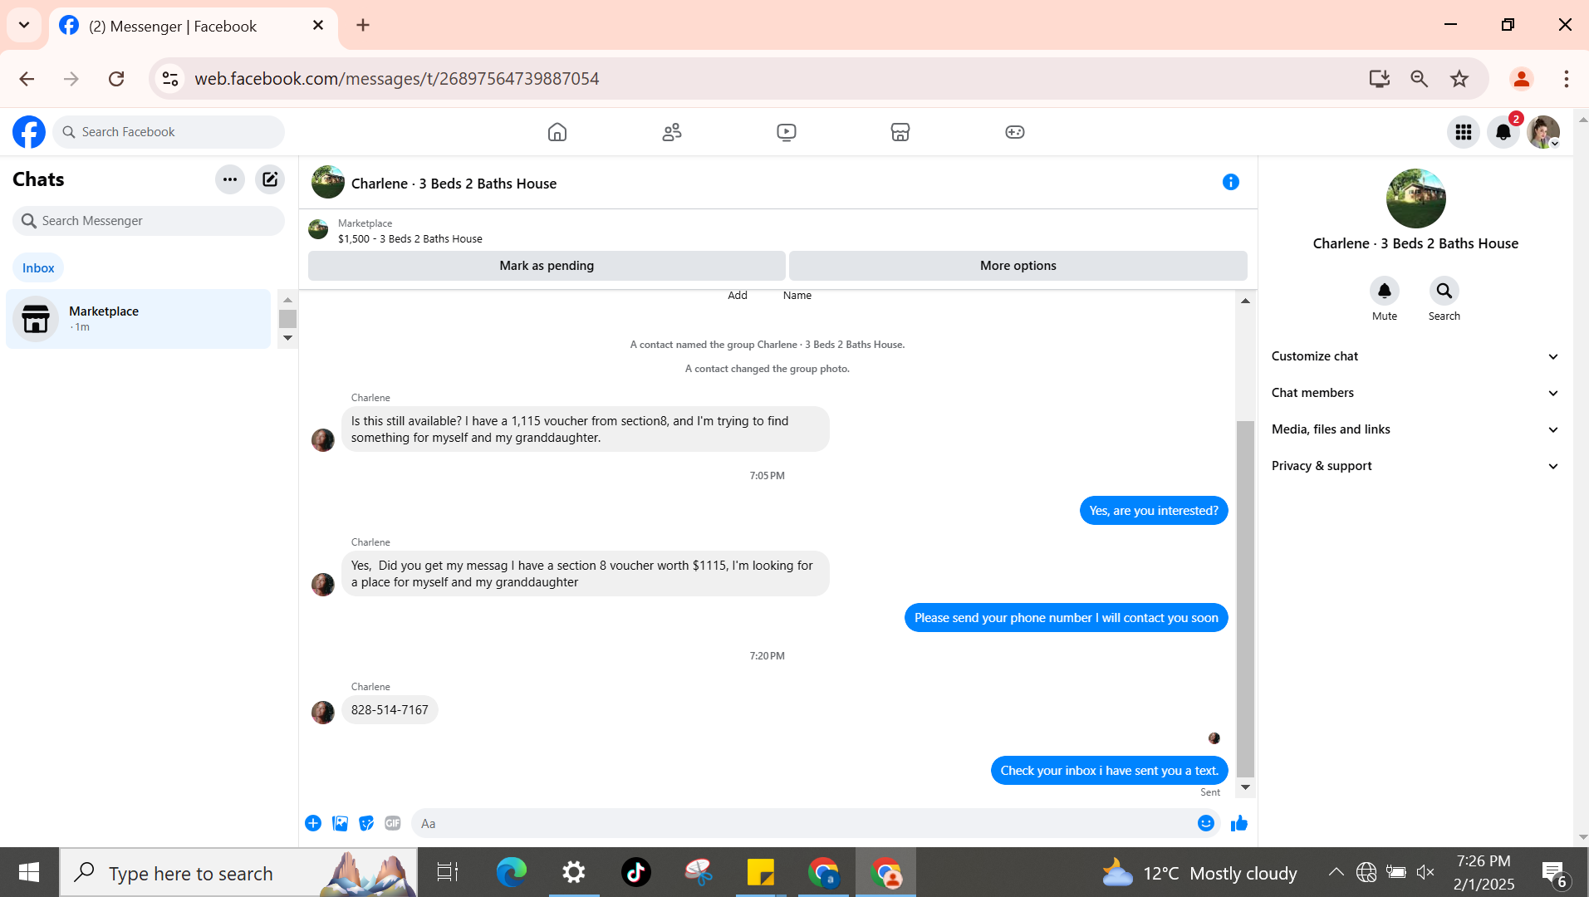Click the browser address bar URL
The image size is (1589, 897).
pos(397,79)
